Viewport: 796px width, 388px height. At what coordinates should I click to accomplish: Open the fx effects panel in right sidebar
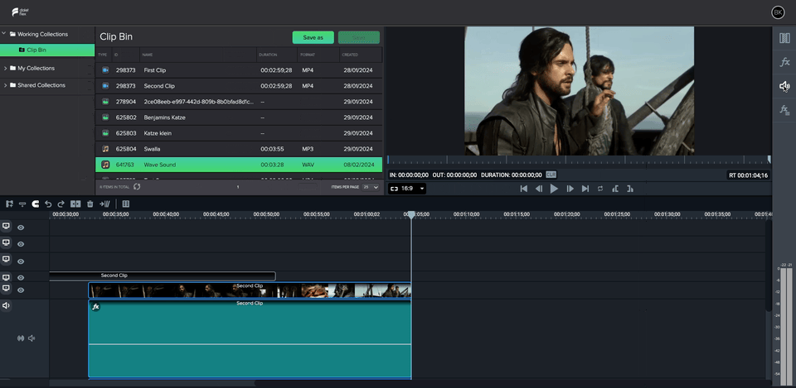tap(784, 62)
